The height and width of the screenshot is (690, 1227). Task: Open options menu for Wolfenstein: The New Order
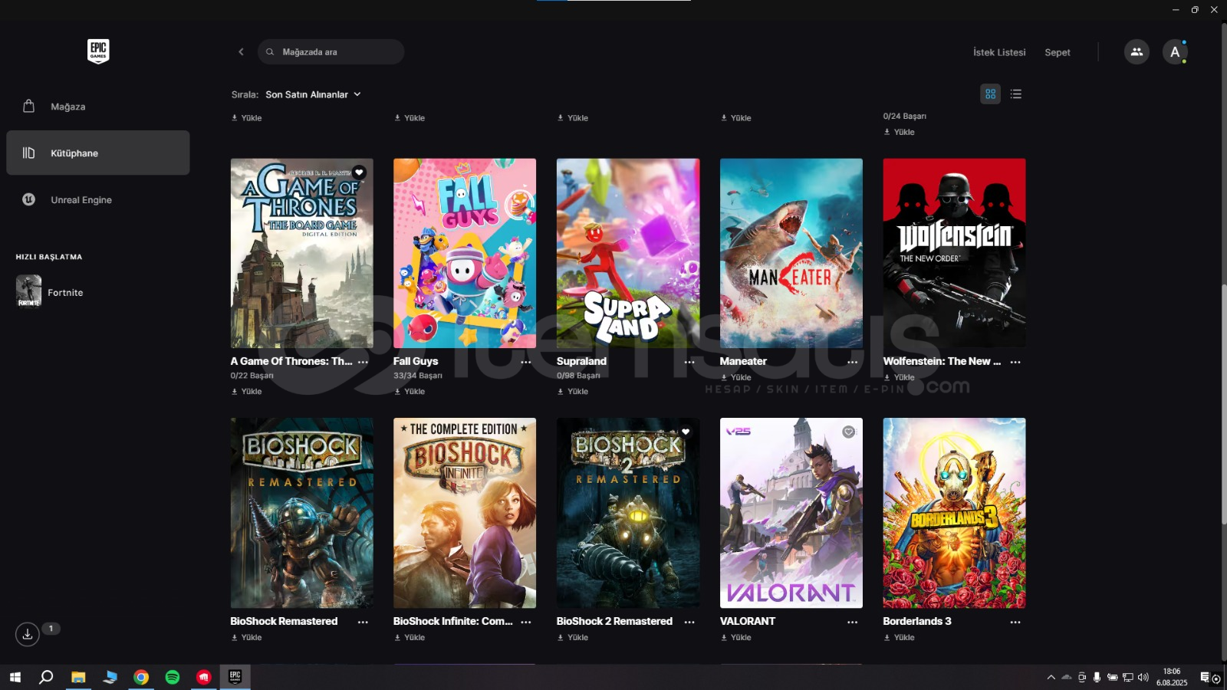coord(1015,362)
